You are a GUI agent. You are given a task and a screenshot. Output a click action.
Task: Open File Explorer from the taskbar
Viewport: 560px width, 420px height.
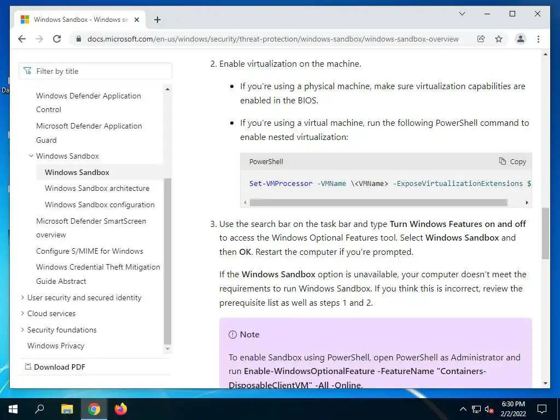pyautogui.click(x=67, y=409)
